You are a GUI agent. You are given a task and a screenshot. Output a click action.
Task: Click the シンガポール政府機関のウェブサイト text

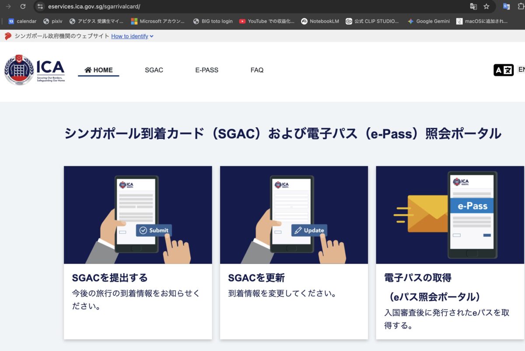(x=62, y=36)
